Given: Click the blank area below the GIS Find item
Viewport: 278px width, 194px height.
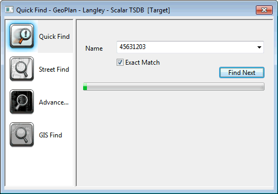Looking at the screenshot, I should [x=39, y=167].
